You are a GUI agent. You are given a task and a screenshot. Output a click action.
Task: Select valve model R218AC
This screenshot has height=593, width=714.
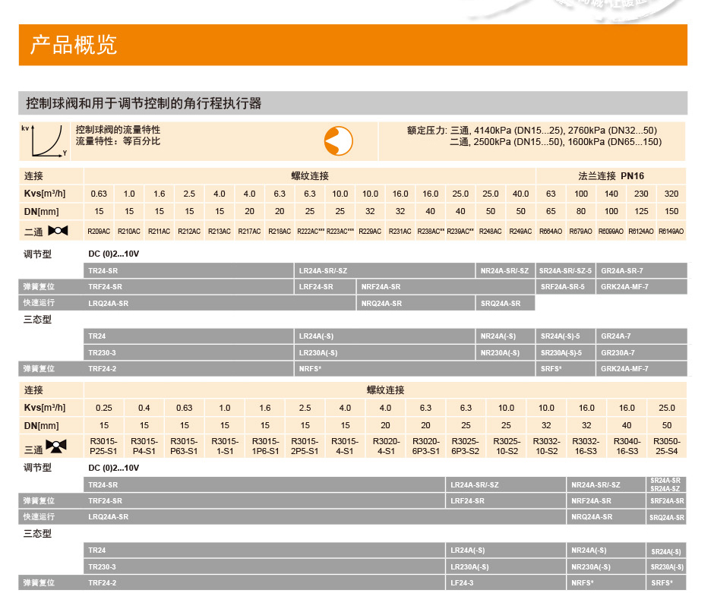280,231
